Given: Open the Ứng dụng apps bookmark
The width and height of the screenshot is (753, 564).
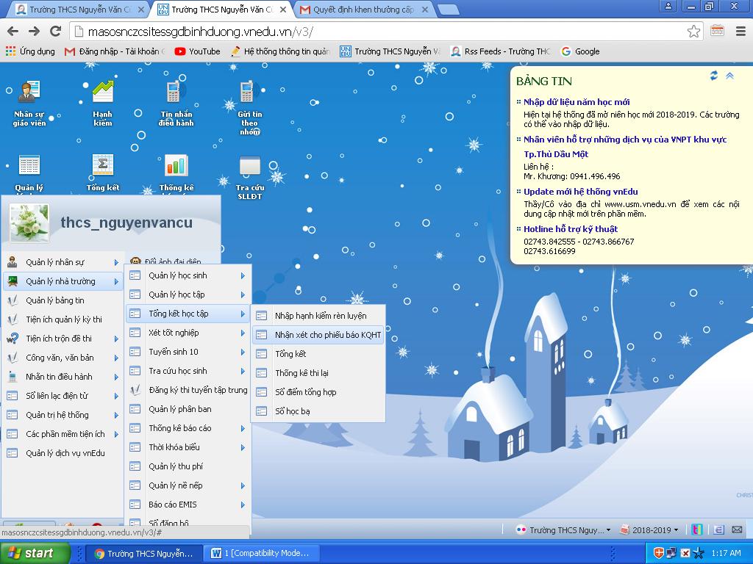Looking at the screenshot, I should click(x=30, y=51).
